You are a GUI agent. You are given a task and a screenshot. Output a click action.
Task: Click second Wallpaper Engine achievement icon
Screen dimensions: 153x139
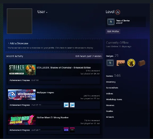(x=72, y=105)
